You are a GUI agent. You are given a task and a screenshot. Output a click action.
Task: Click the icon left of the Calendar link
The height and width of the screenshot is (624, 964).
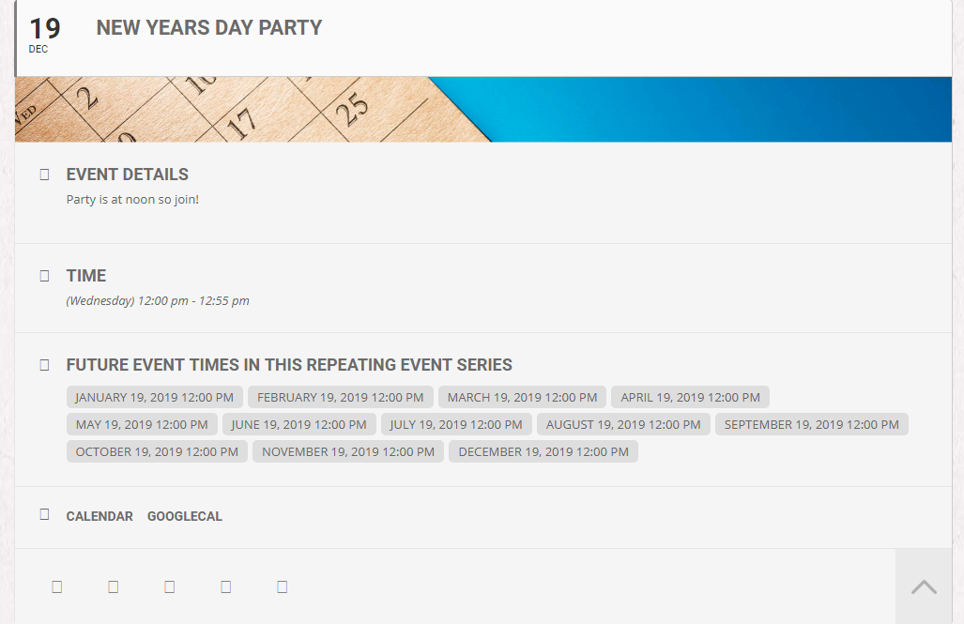[x=44, y=514]
